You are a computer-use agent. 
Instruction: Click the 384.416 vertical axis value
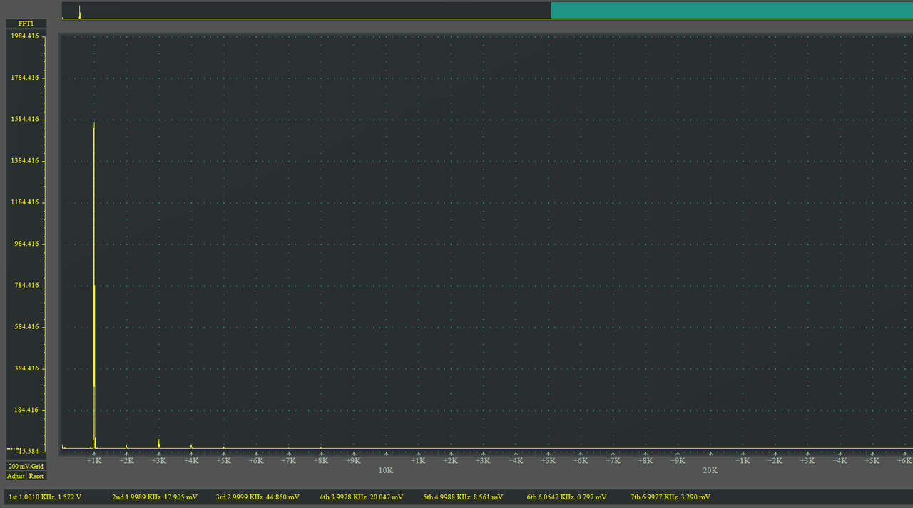[26, 368]
